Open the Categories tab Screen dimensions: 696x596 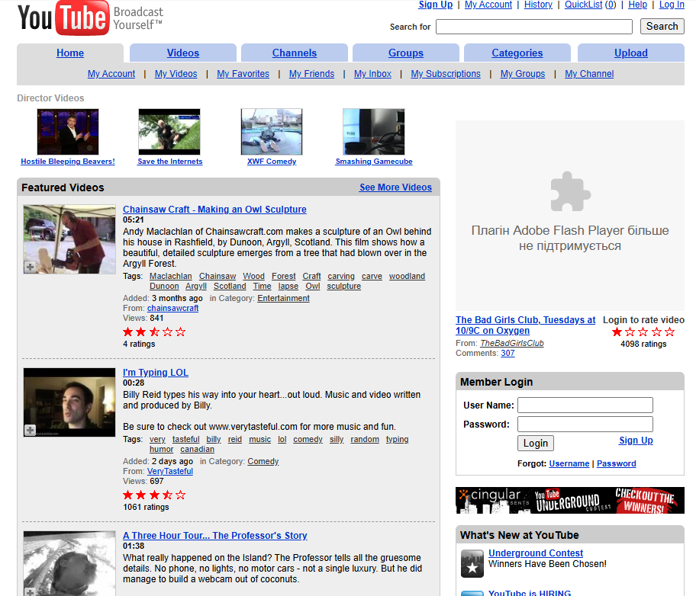[x=517, y=53]
